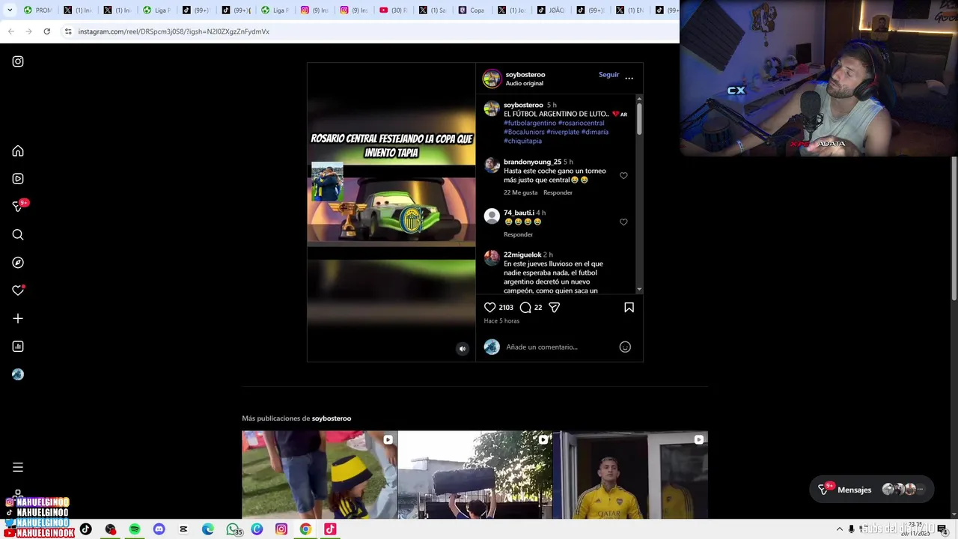Image resolution: width=958 pixels, height=539 pixels.
Task: Click the comments panel scrollbar thumb
Action: point(639,120)
